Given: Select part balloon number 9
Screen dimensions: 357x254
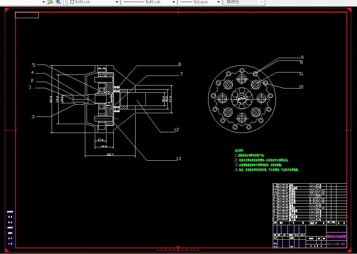Looking at the screenshot, I should click(302, 57).
